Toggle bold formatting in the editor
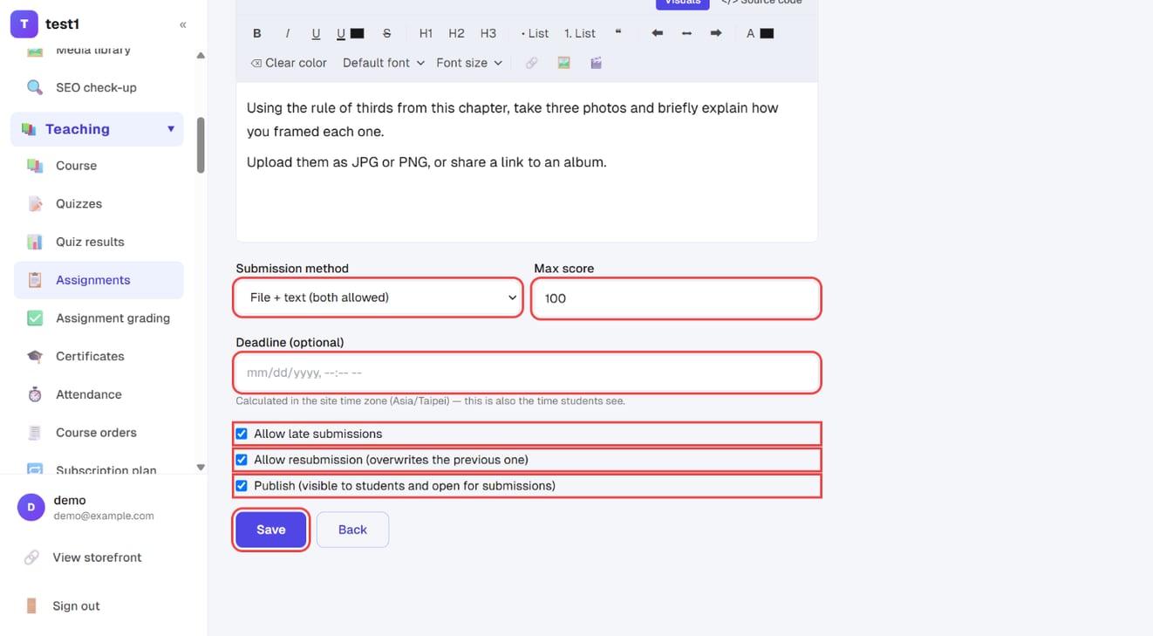The image size is (1153, 636). click(256, 33)
